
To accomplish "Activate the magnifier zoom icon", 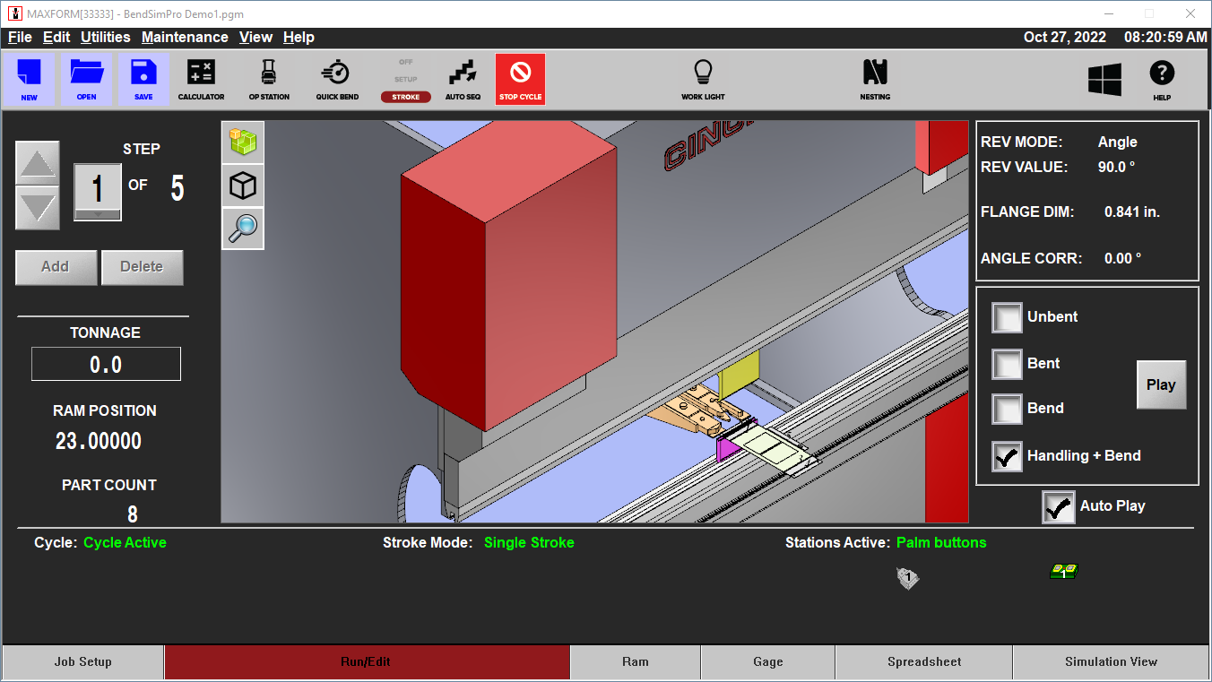I will [243, 229].
